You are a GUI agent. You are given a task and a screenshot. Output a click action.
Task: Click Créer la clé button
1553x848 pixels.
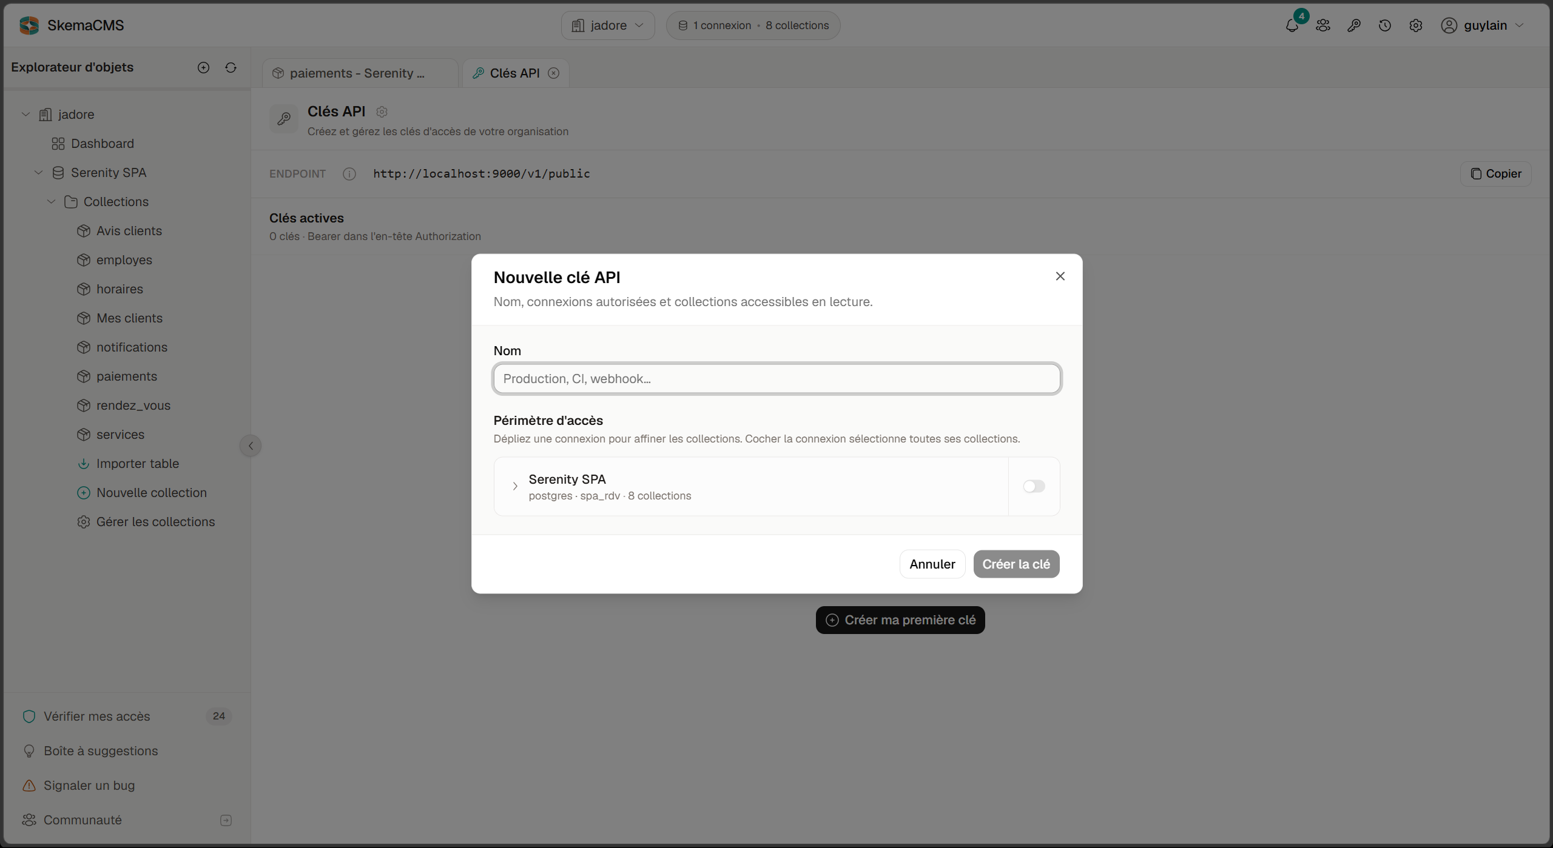(1016, 564)
